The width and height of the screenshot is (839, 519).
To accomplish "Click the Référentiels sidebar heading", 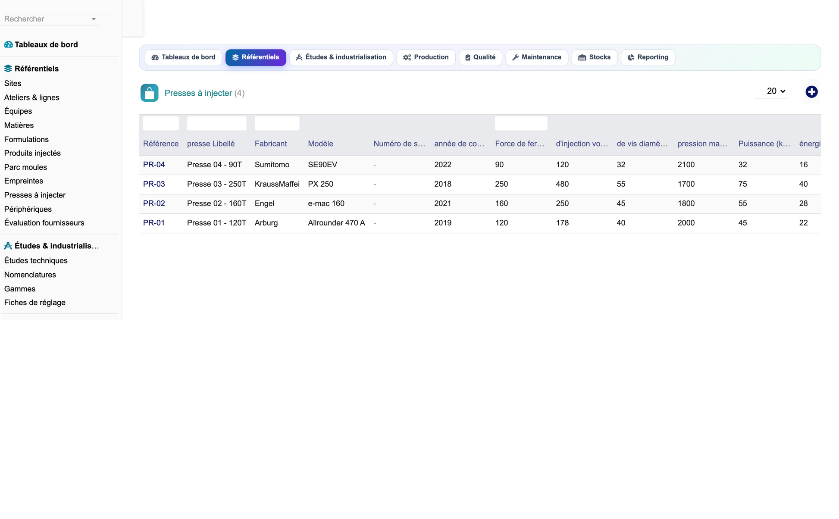I will pyautogui.click(x=37, y=69).
